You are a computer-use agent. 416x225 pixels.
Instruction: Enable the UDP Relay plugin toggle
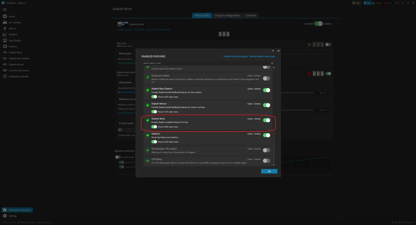click(x=266, y=160)
